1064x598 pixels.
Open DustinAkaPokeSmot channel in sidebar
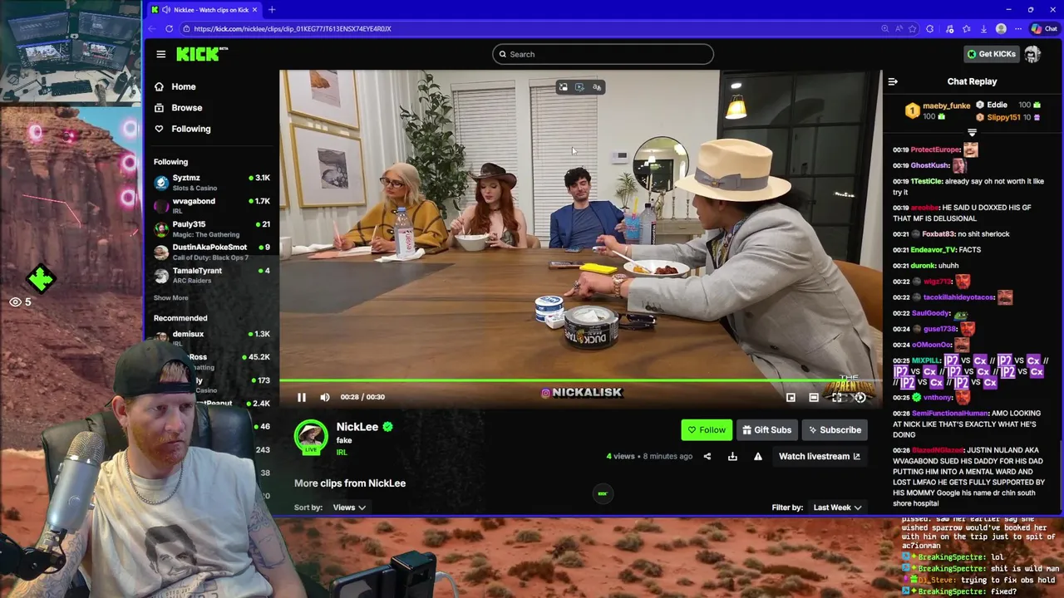(x=212, y=252)
